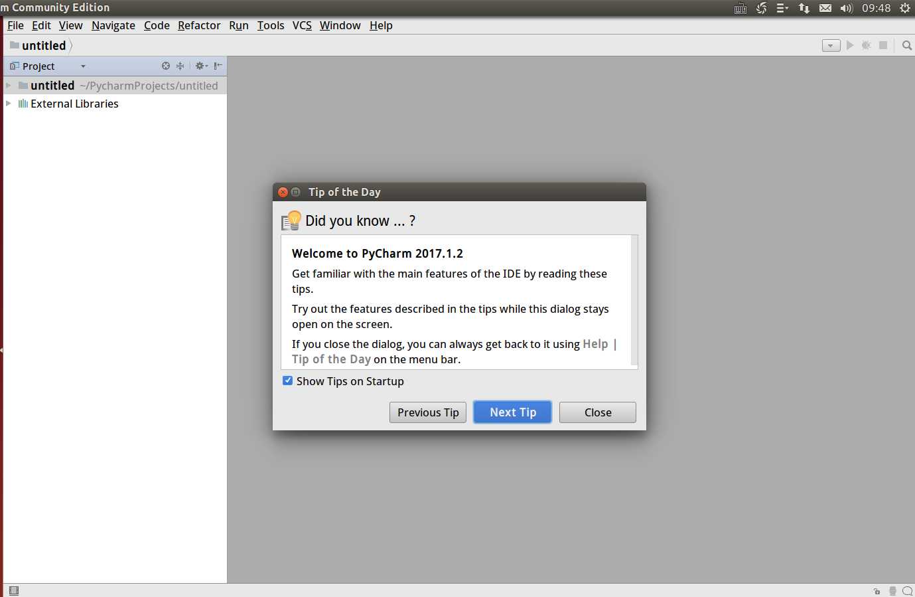Uncheck Show Tips on Startup
Image resolution: width=915 pixels, height=597 pixels.
[x=287, y=381]
